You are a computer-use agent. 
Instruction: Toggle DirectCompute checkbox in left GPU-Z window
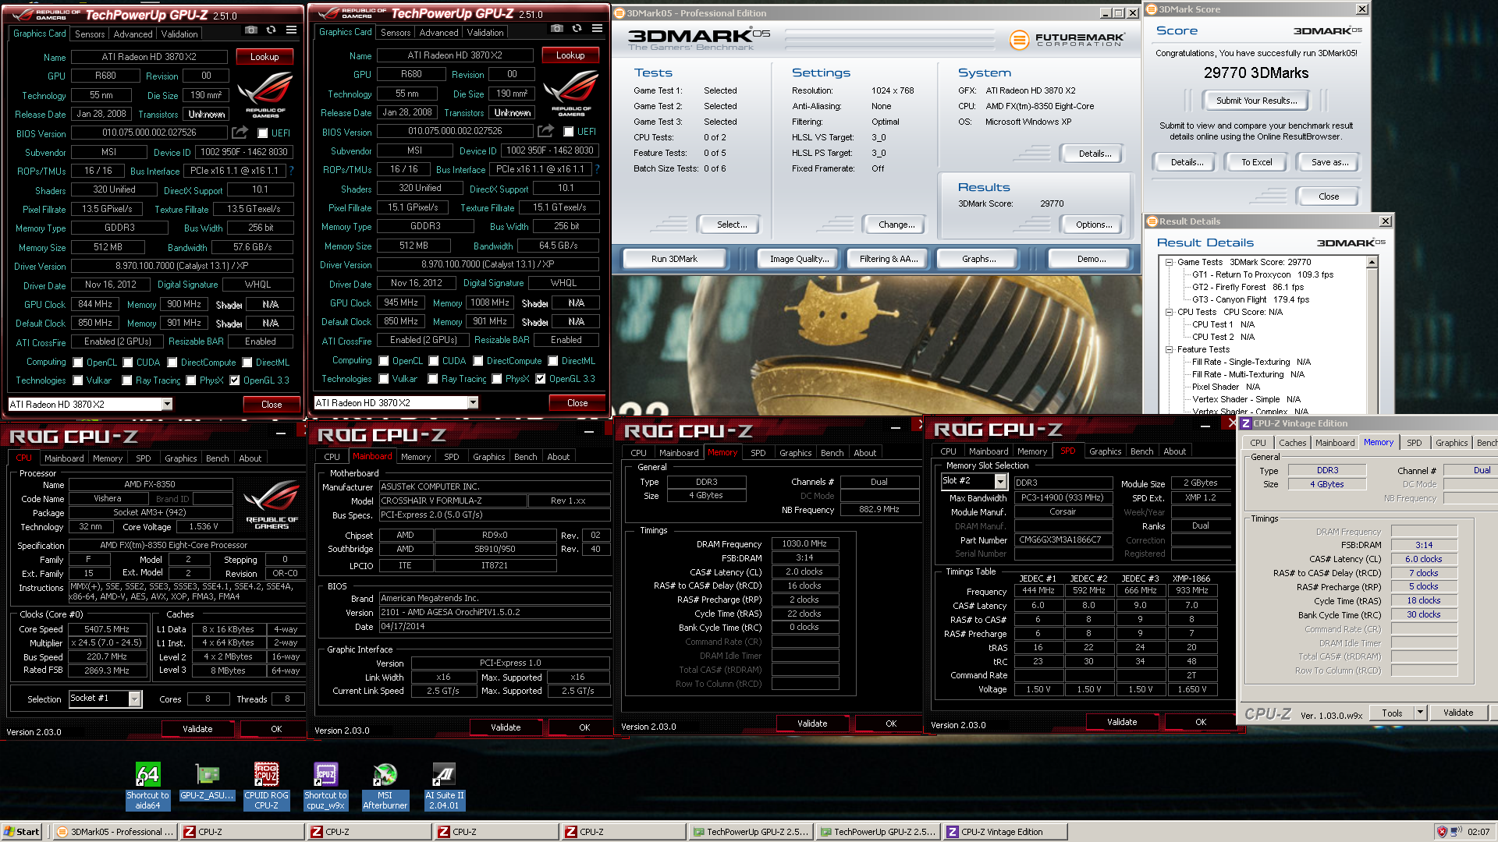pos(172,363)
